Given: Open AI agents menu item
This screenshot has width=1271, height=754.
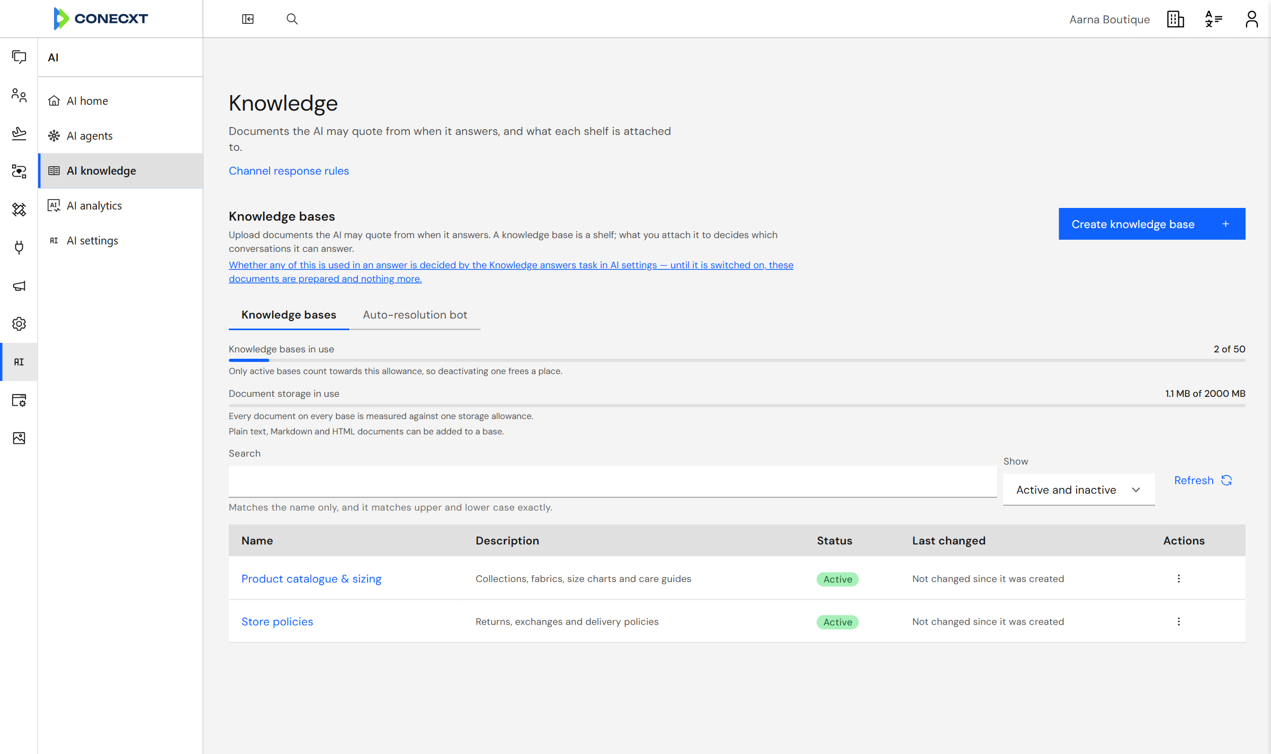Looking at the screenshot, I should 121,135.
